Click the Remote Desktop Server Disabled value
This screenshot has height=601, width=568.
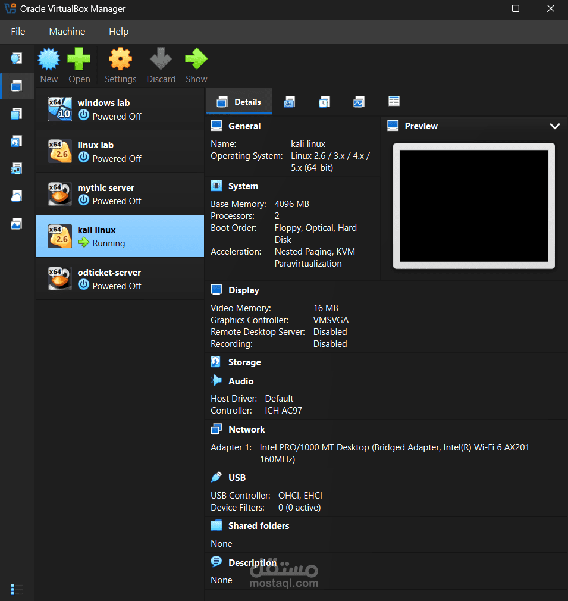(x=330, y=332)
